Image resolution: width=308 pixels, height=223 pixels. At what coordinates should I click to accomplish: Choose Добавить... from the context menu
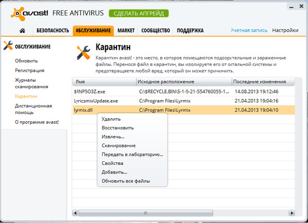tap(114, 172)
